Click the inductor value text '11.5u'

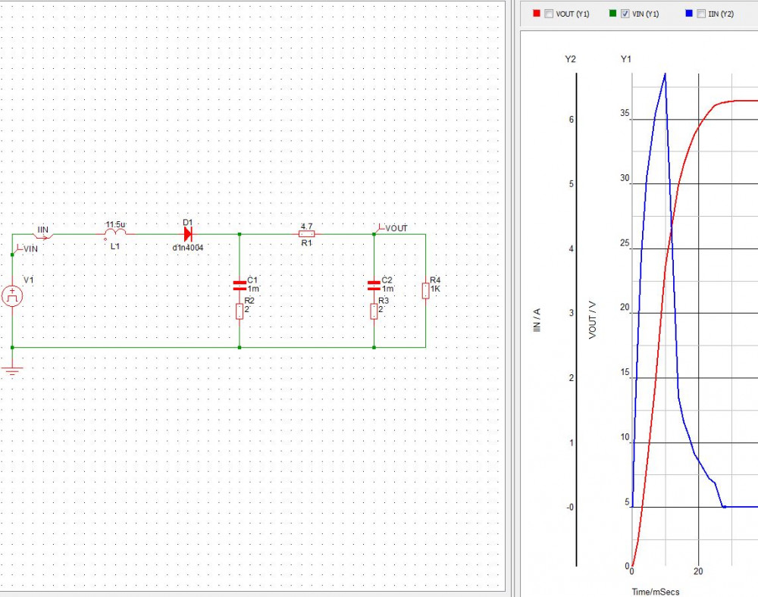[x=115, y=224]
